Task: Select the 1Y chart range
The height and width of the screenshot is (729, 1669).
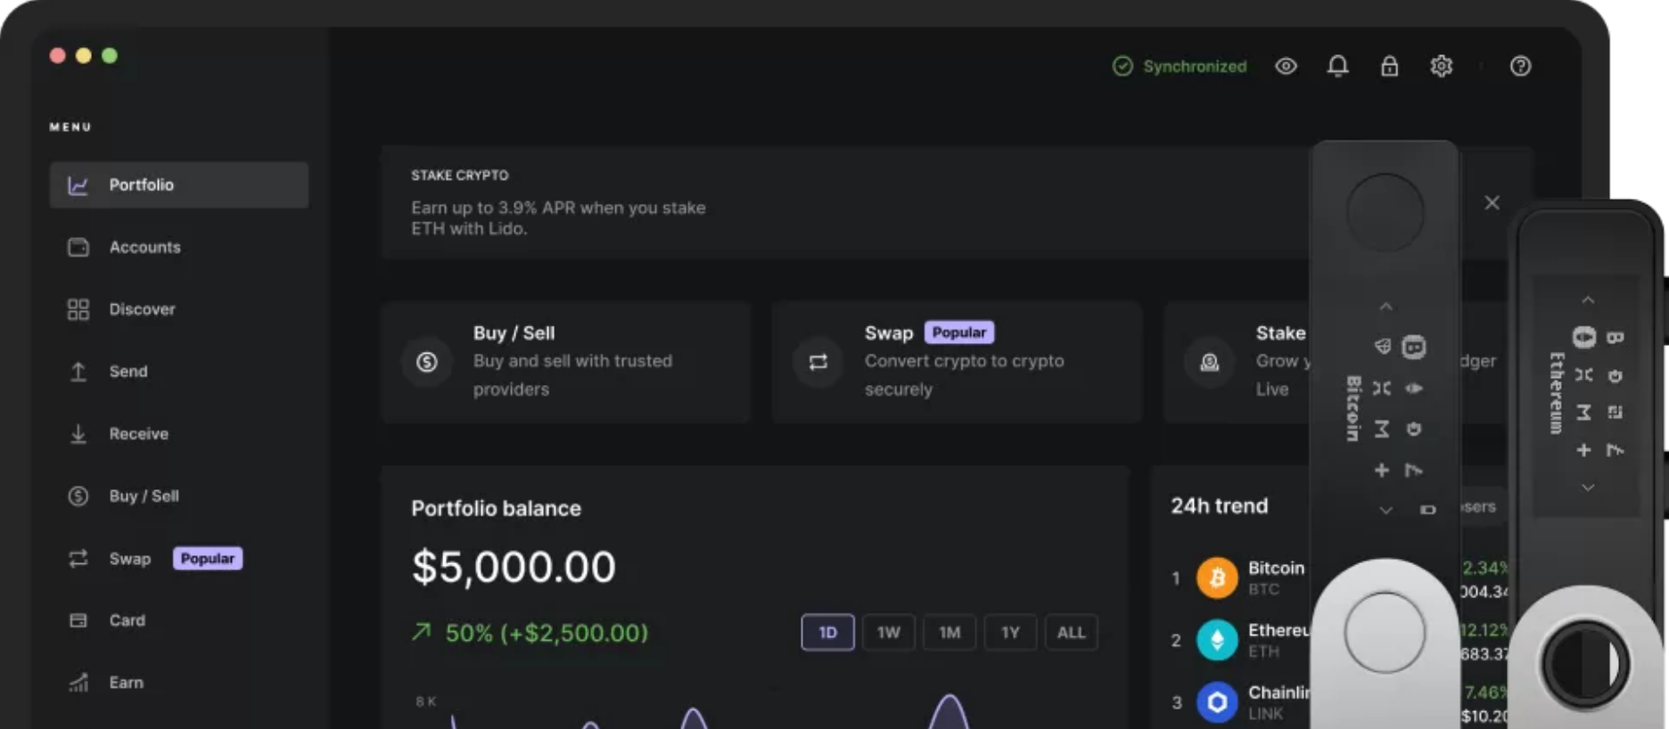Action: coord(1010,633)
